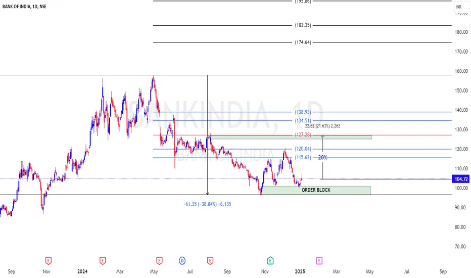Click the 170.00 price axis label

[x=461, y=52]
